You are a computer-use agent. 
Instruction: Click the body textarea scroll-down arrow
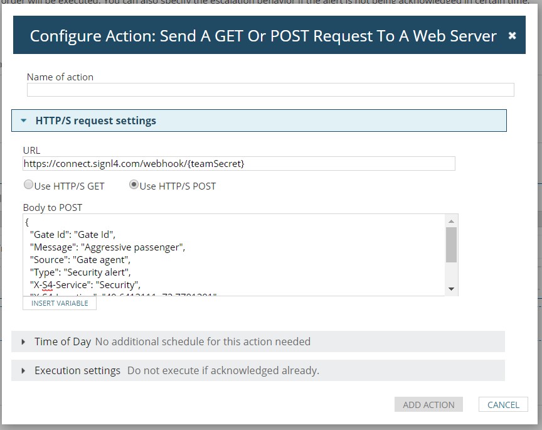coord(451,289)
